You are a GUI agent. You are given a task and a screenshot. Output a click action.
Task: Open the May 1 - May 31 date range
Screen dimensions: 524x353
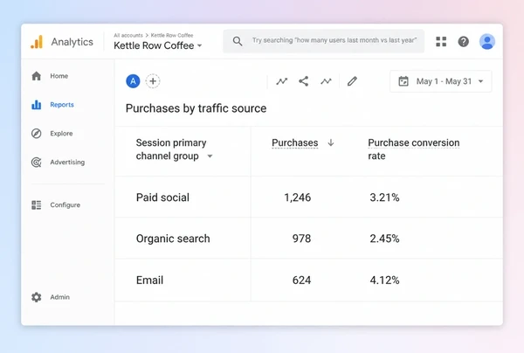(x=440, y=81)
